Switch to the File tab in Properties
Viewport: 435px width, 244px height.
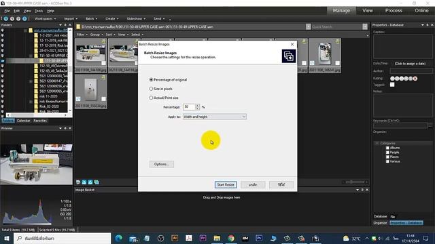(393, 216)
